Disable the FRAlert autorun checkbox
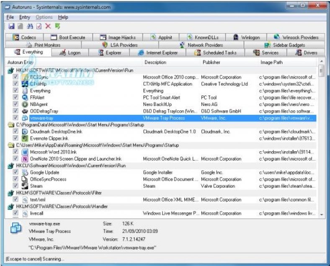The image size is (330, 266). coord(15,97)
